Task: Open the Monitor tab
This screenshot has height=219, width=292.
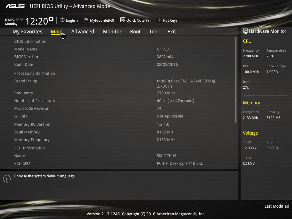Action: coord(112,32)
